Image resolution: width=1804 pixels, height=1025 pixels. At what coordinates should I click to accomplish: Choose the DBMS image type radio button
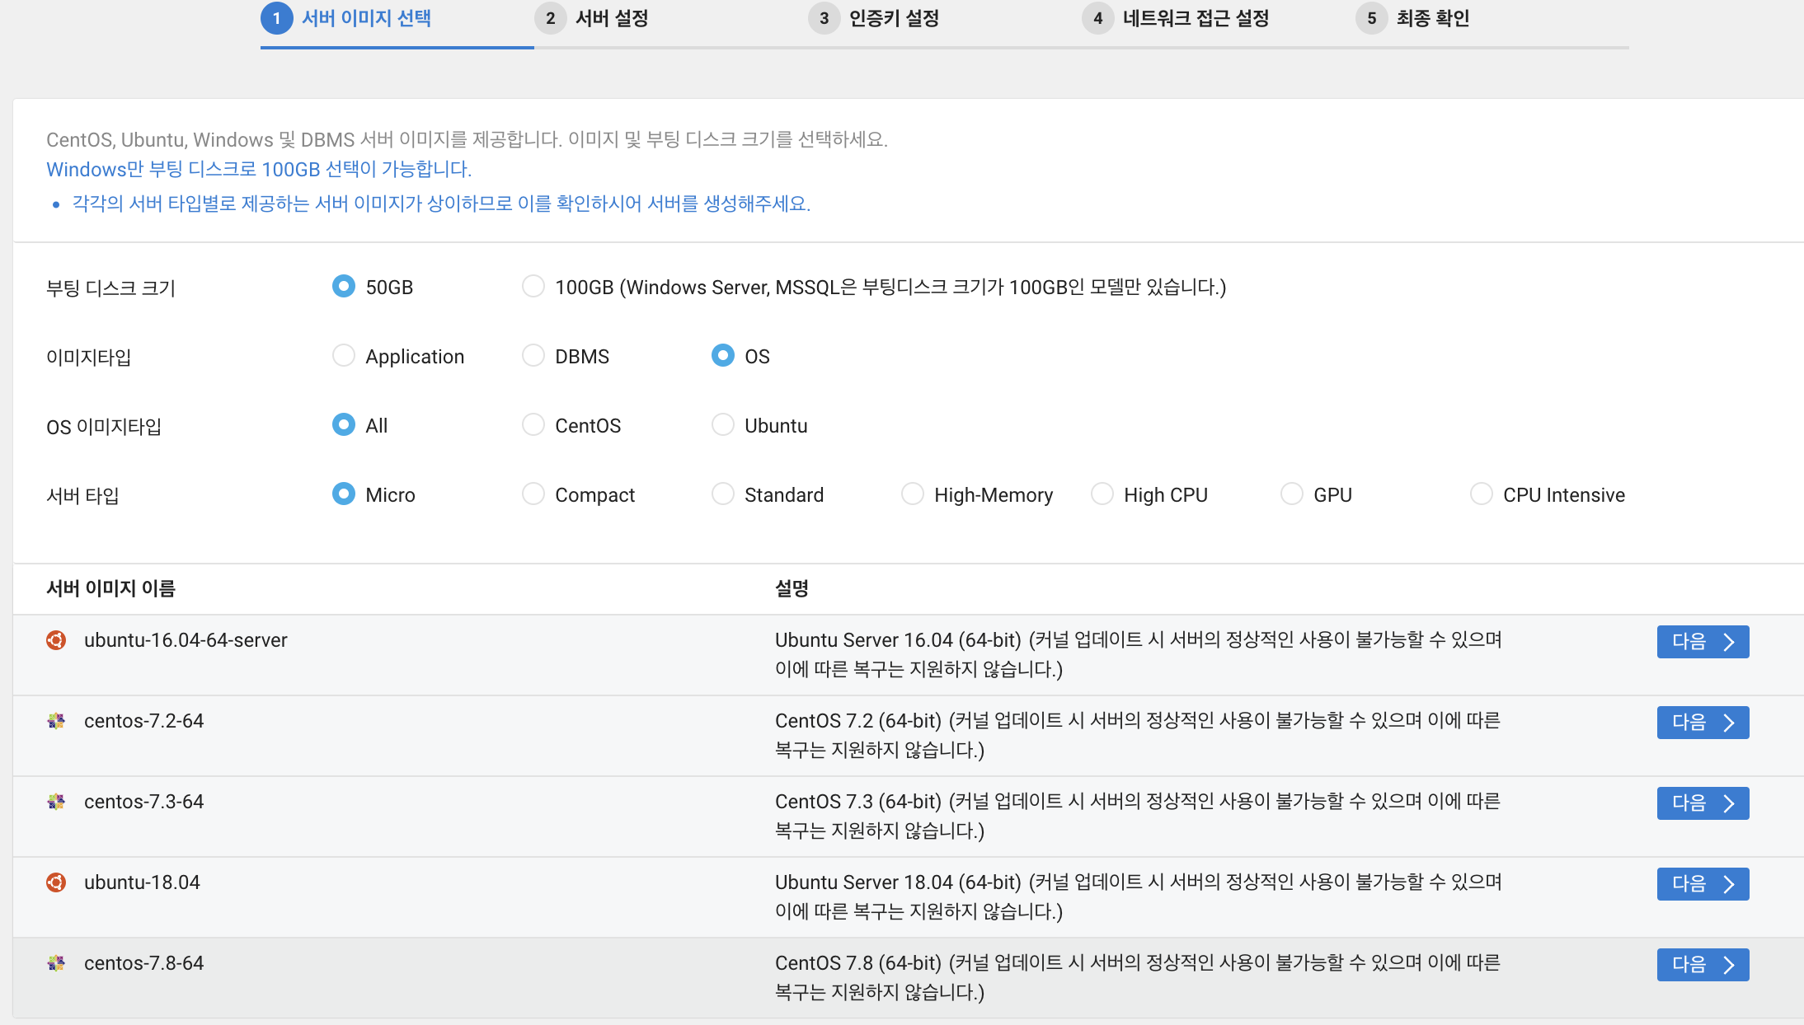pyautogui.click(x=533, y=356)
